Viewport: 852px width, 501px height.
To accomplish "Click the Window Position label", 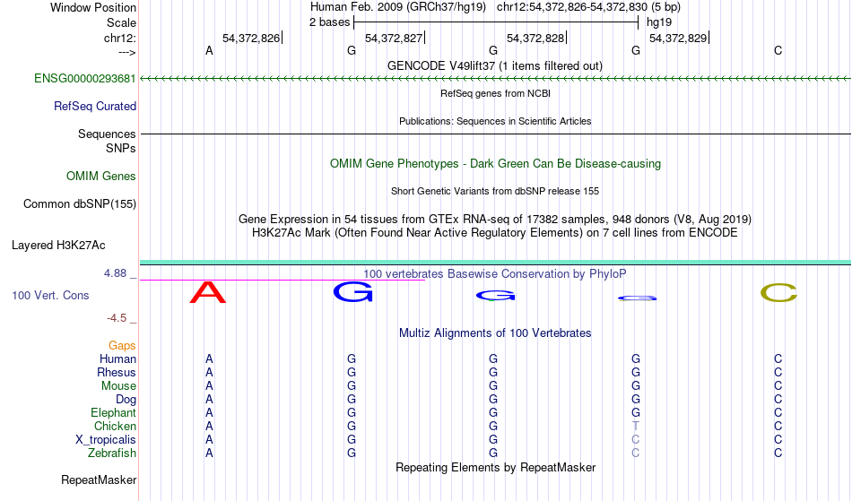I will point(93,7).
